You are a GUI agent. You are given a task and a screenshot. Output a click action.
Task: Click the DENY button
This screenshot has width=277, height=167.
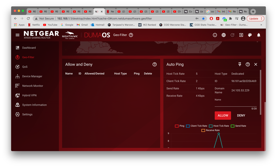coord(241,115)
